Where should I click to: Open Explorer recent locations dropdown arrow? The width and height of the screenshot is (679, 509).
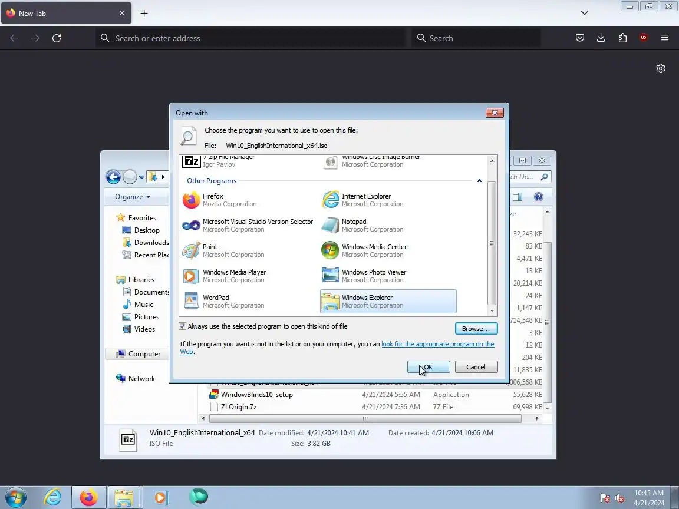click(x=141, y=177)
